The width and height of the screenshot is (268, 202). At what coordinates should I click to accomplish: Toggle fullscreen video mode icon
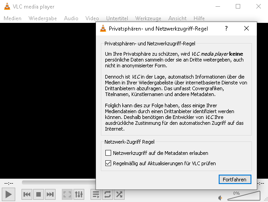(x=67, y=194)
